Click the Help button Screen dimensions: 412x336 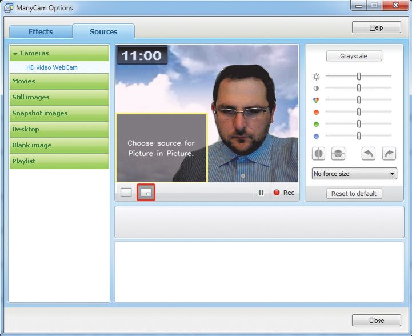[377, 27]
